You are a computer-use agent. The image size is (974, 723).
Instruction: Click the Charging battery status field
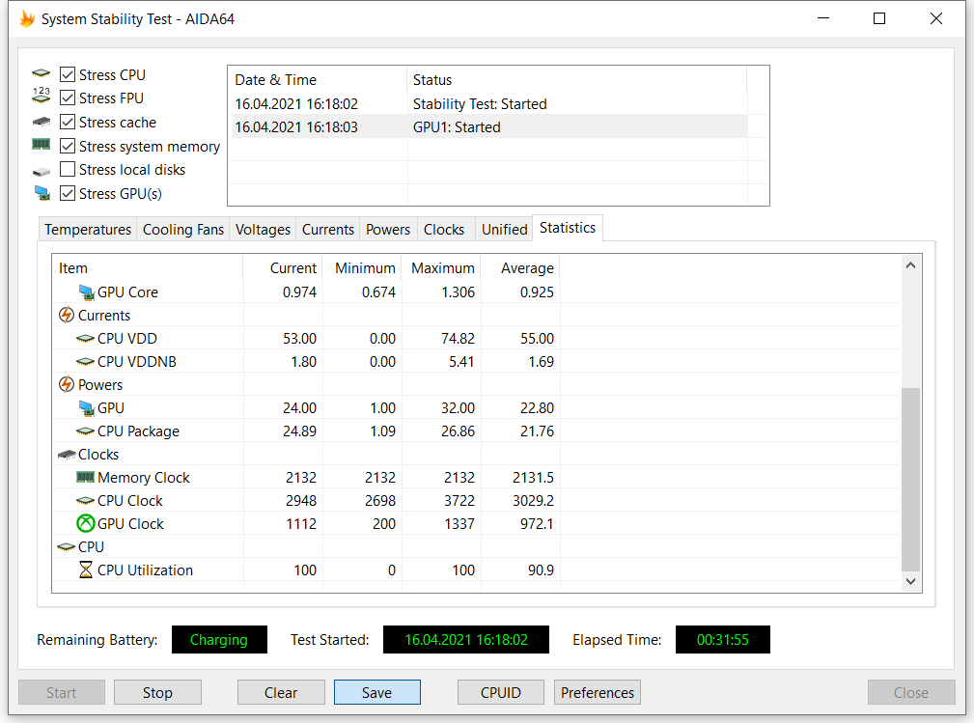click(219, 639)
